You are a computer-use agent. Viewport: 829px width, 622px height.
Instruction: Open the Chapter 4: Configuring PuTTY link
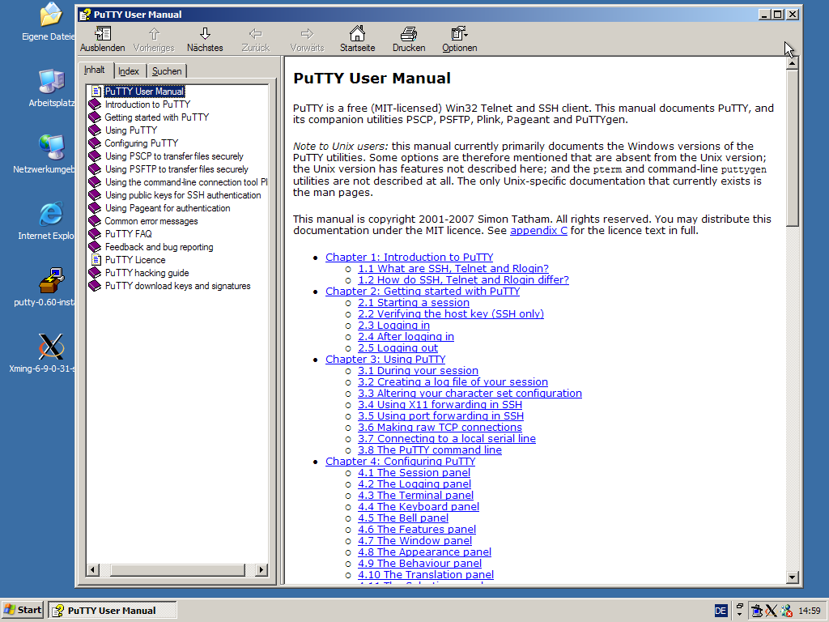pyautogui.click(x=400, y=462)
